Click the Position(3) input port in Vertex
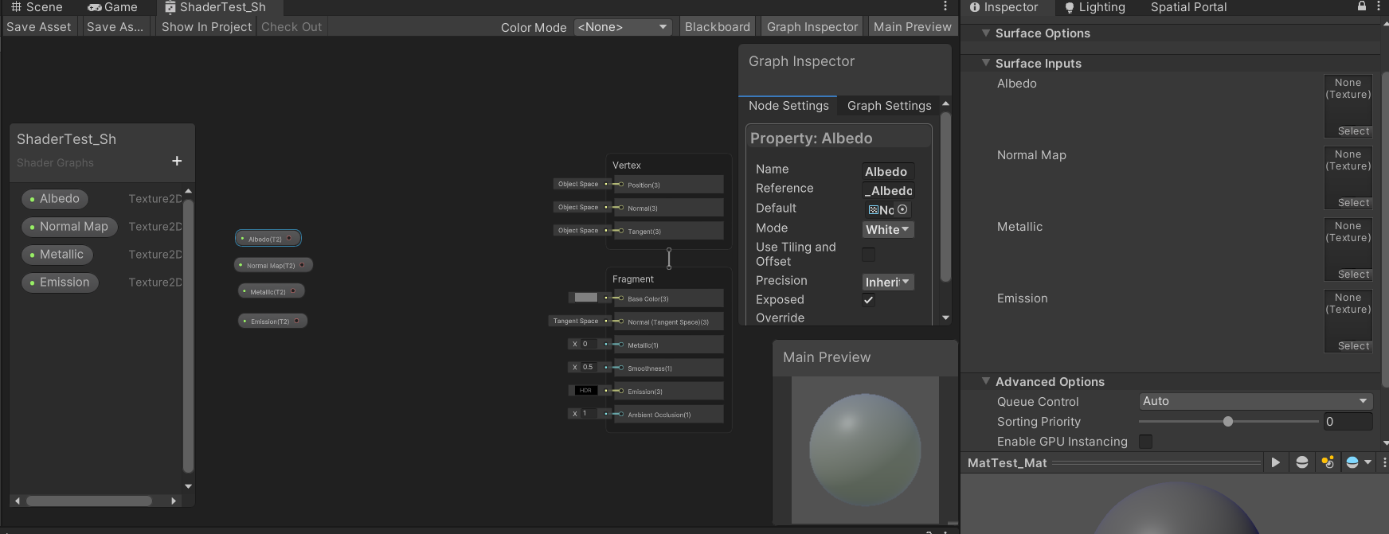 tap(620, 185)
